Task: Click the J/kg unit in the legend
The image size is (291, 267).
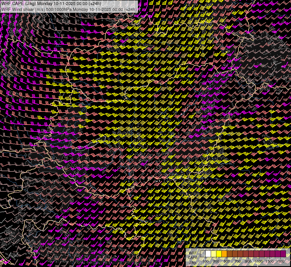Action: click(x=193, y=262)
